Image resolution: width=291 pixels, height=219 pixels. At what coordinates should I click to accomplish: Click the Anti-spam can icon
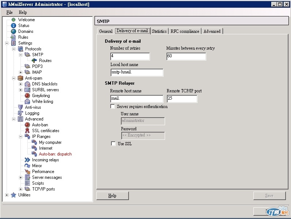(x=20, y=78)
